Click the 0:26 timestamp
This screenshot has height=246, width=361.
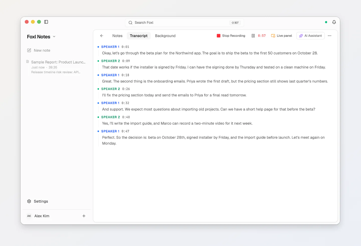[126, 89]
